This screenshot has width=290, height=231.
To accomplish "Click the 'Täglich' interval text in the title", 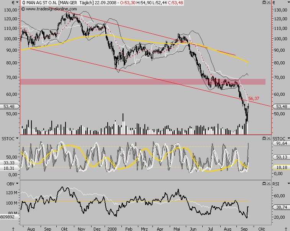I will 87,3.
